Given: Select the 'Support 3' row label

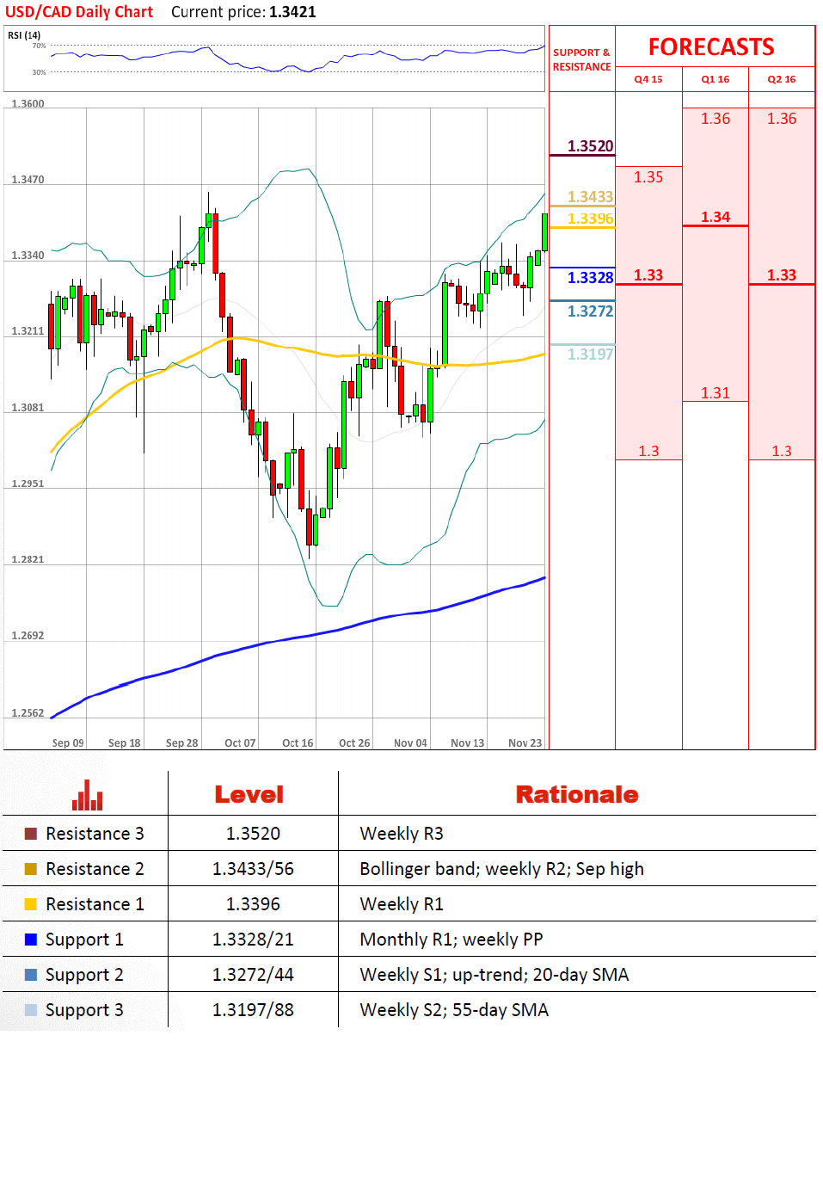Looking at the screenshot, I should point(84,1011).
